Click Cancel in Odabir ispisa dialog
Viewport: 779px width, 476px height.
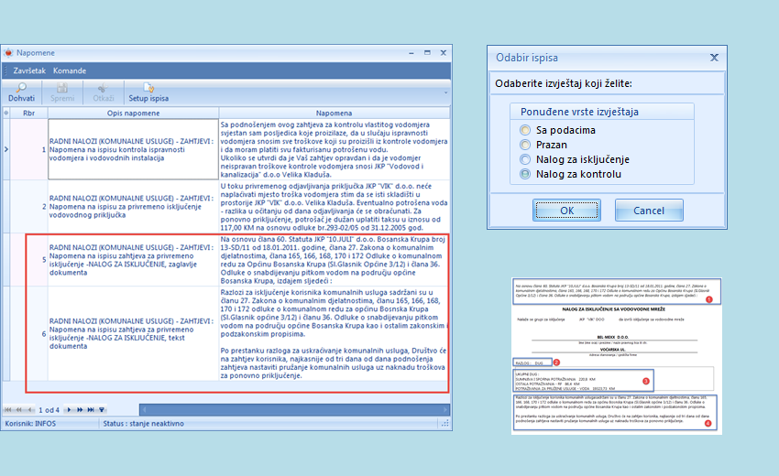coord(649,211)
